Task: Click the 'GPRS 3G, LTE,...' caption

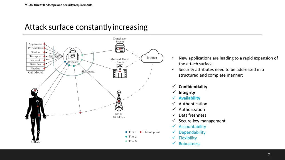Action: point(119,115)
